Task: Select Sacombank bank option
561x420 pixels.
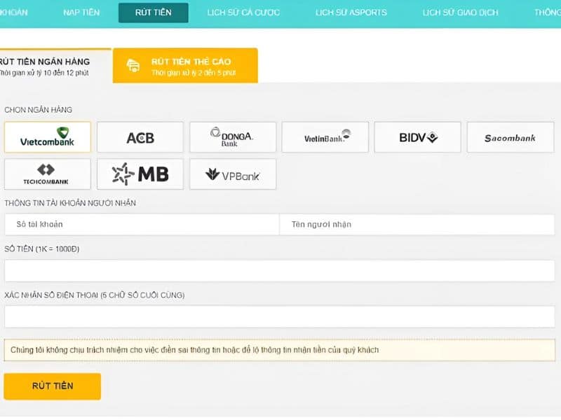Action: (511, 137)
